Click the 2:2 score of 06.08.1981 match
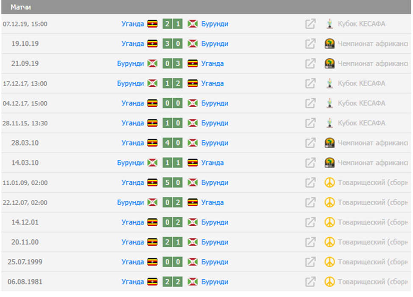The height and width of the screenshot is (297, 413). tap(173, 282)
